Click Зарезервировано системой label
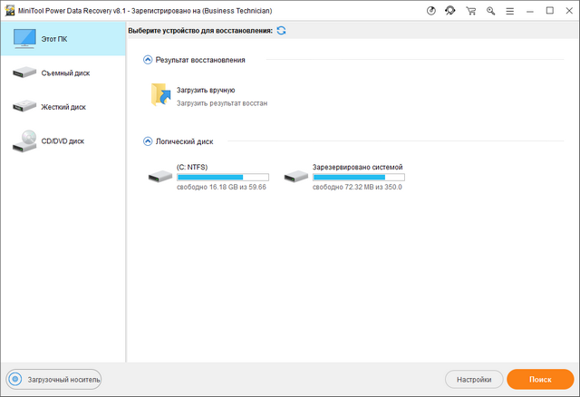Screen dimensions: 580x397 pyautogui.click(x=357, y=167)
